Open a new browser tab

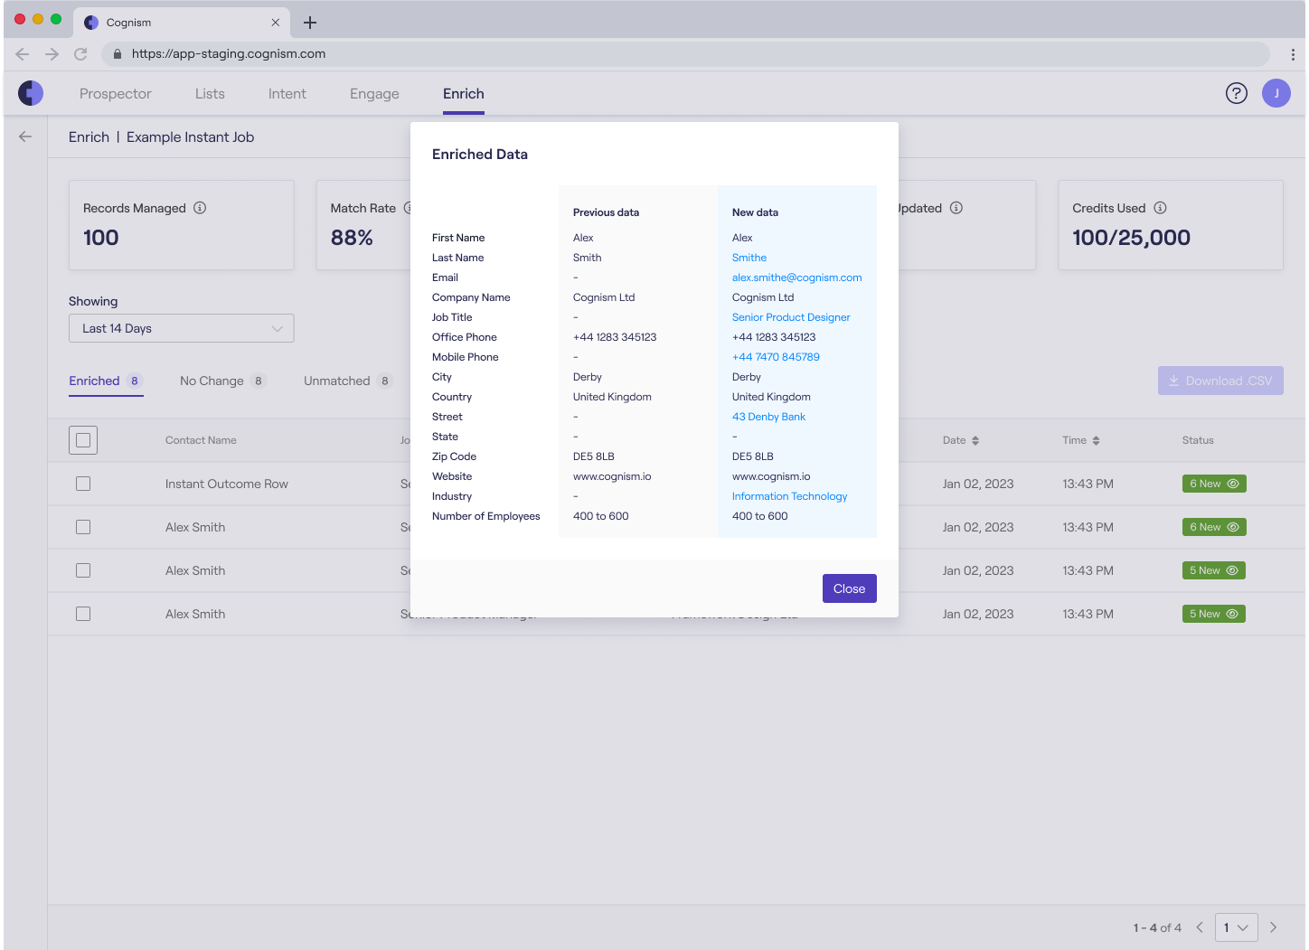pyautogui.click(x=310, y=23)
